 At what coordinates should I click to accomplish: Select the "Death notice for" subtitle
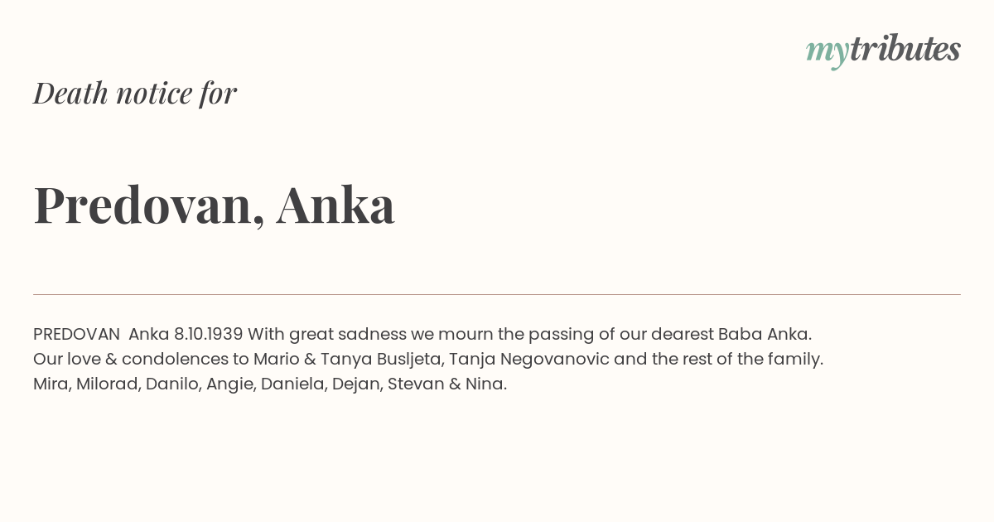pos(135,93)
